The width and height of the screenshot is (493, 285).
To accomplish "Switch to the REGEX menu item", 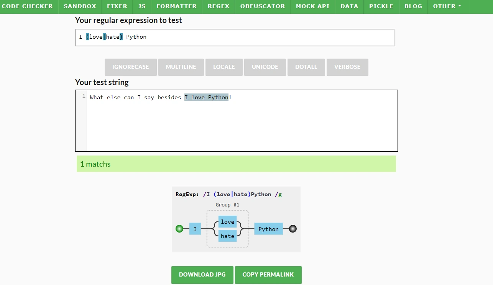I will pyautogui.click(x=218, y=6).
